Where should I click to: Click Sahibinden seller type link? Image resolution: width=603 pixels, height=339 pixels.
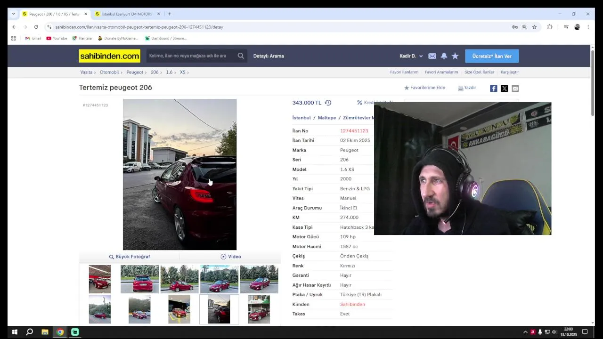(352, 304)
